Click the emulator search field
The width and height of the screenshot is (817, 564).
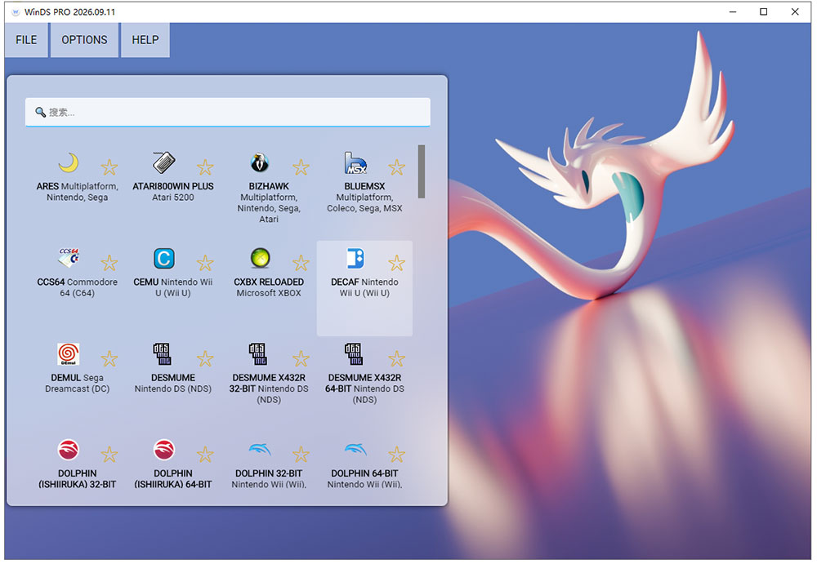coord(228,112)
